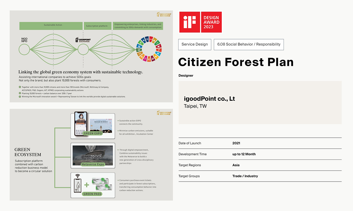
Task: Click the Metaverse Expo label
Action: point(93,164)
